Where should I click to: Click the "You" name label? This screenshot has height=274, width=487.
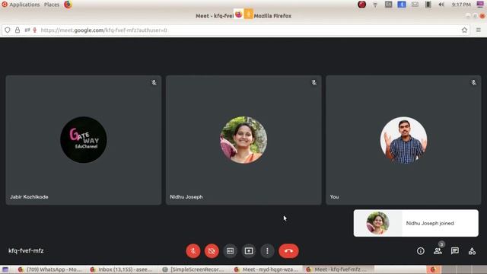point(334,197)
